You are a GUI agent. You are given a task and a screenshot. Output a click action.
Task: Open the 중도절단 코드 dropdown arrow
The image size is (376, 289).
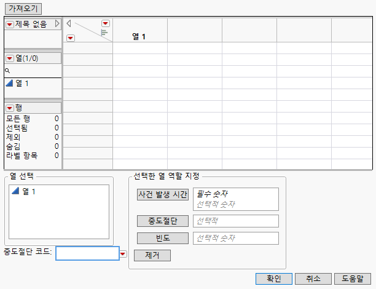123,254
